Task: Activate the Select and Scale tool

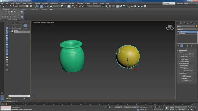Action: tap(48, 6)
